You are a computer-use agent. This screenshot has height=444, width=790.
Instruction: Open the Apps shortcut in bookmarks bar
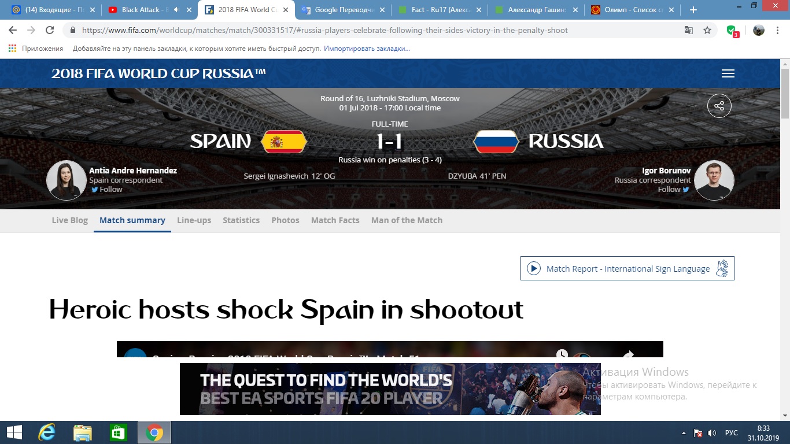tap(36, 49)
